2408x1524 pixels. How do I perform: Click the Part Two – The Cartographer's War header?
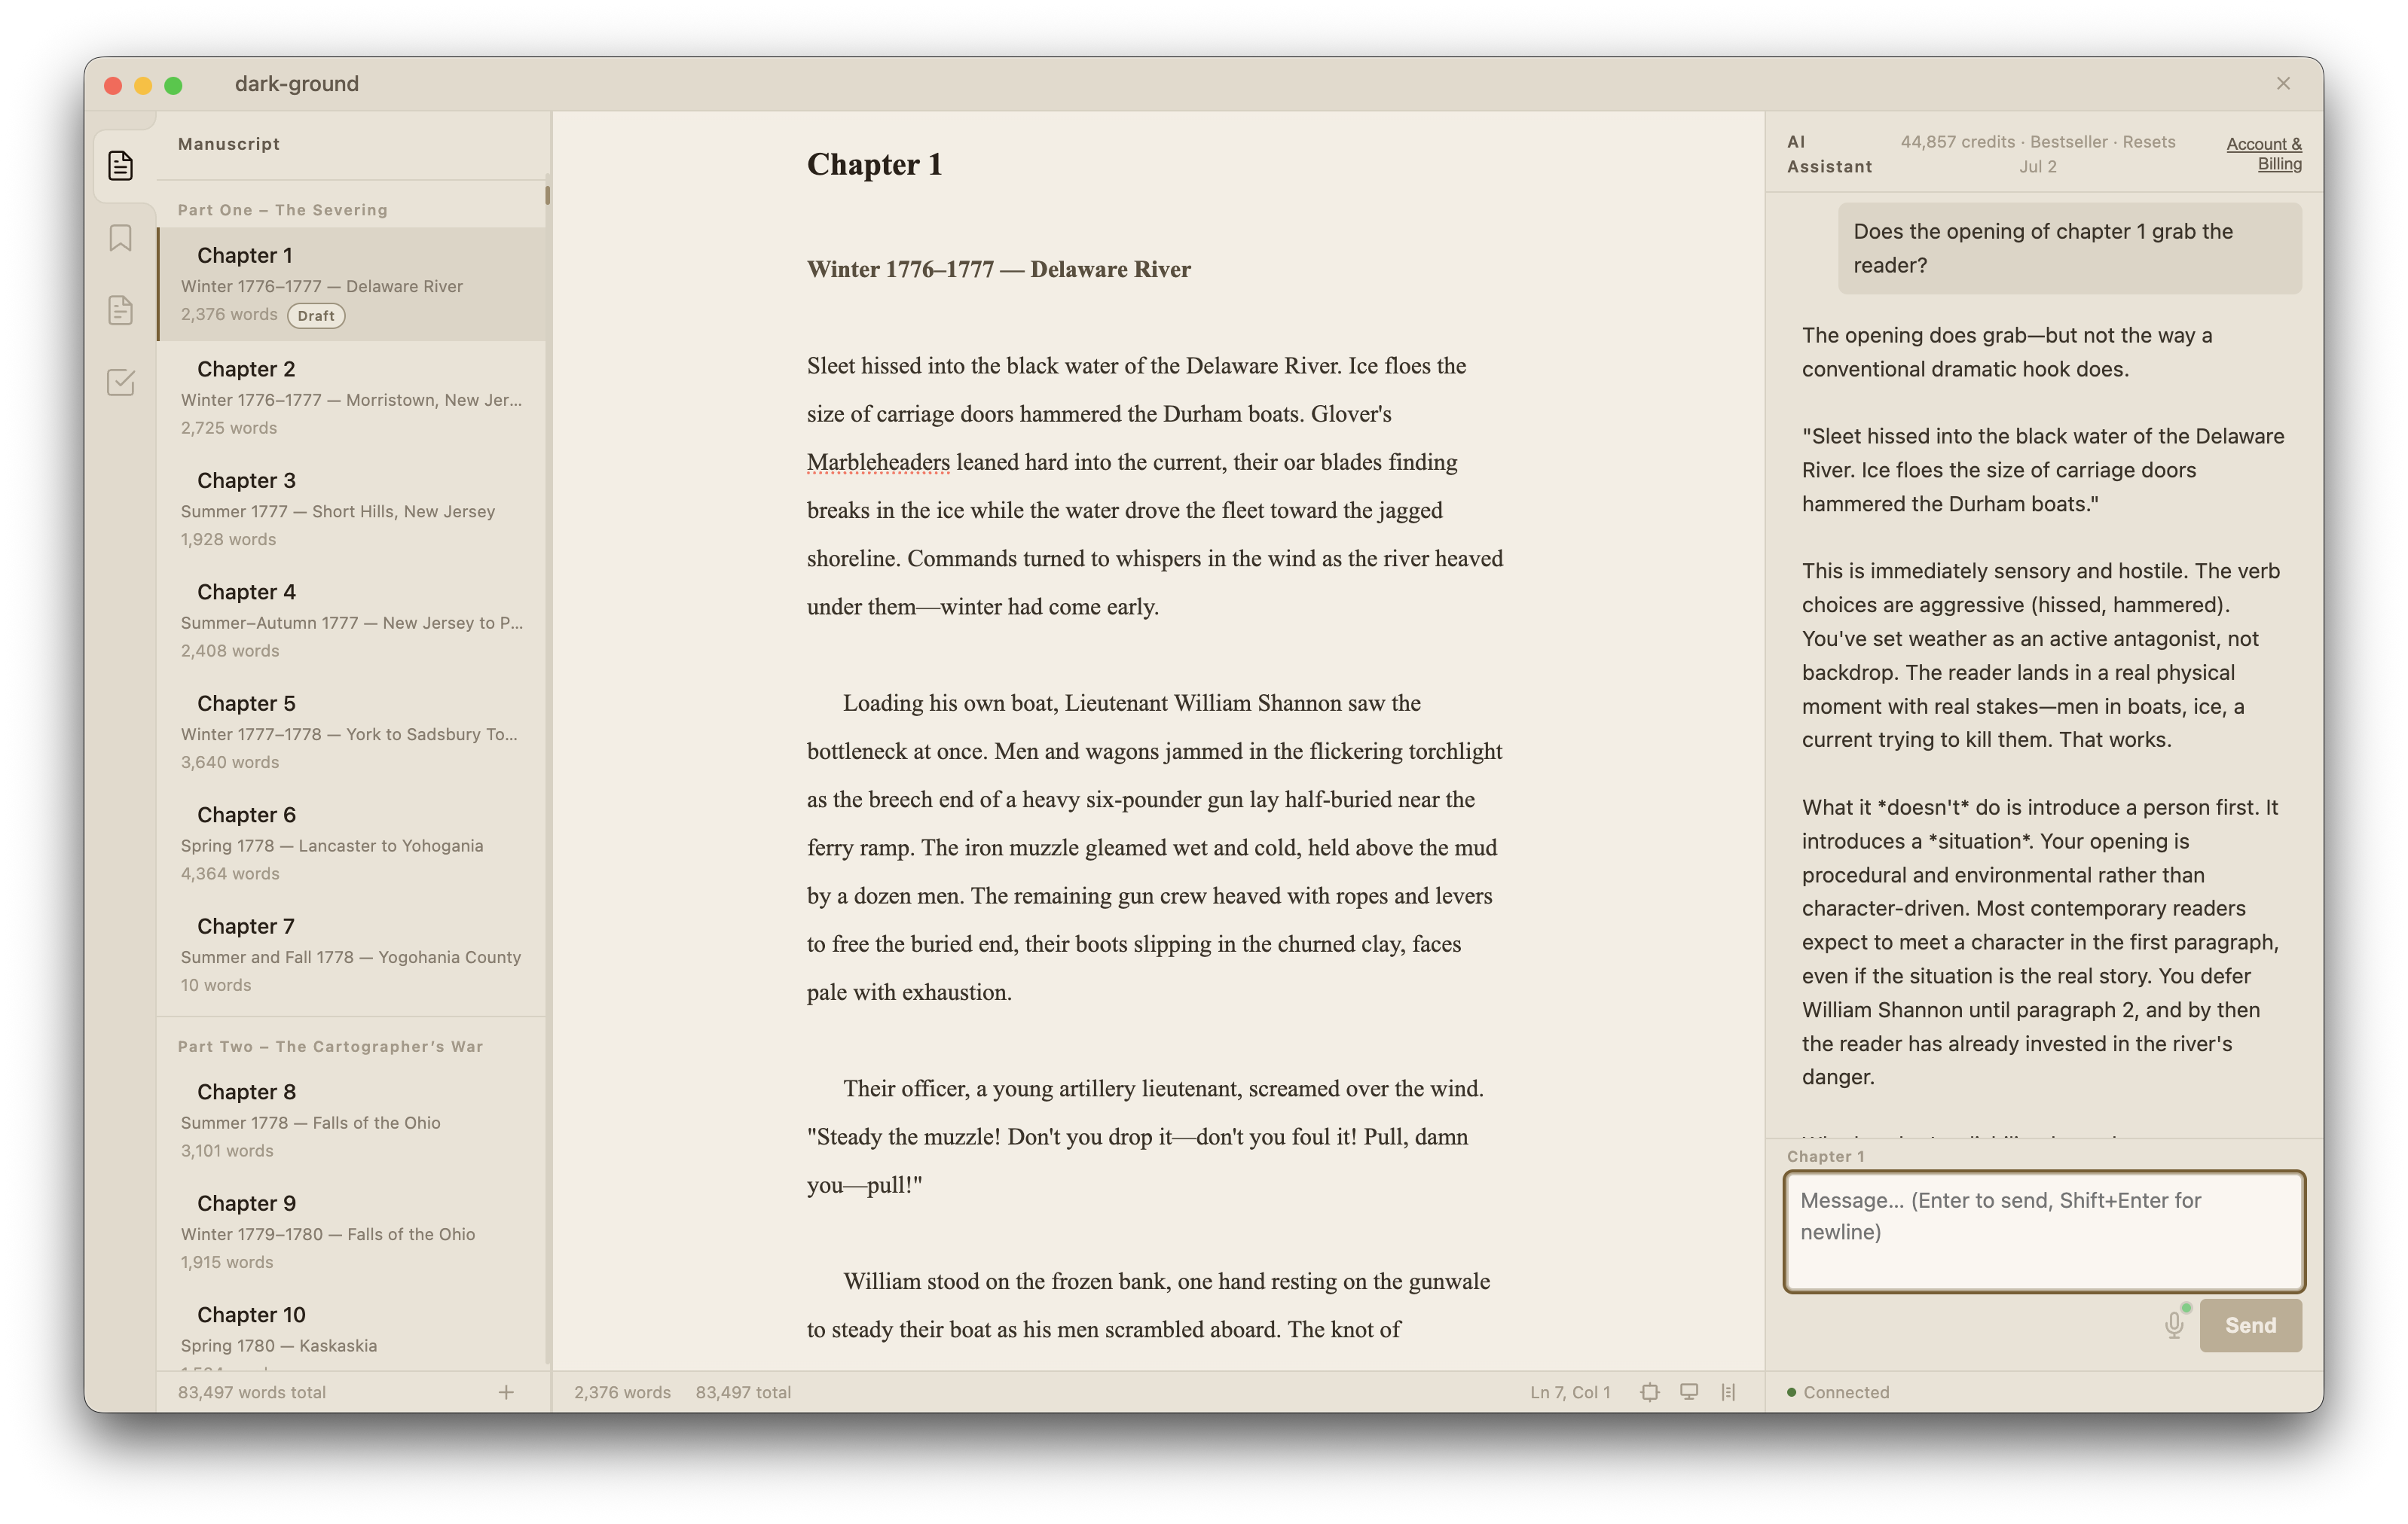pos(331,1047)
